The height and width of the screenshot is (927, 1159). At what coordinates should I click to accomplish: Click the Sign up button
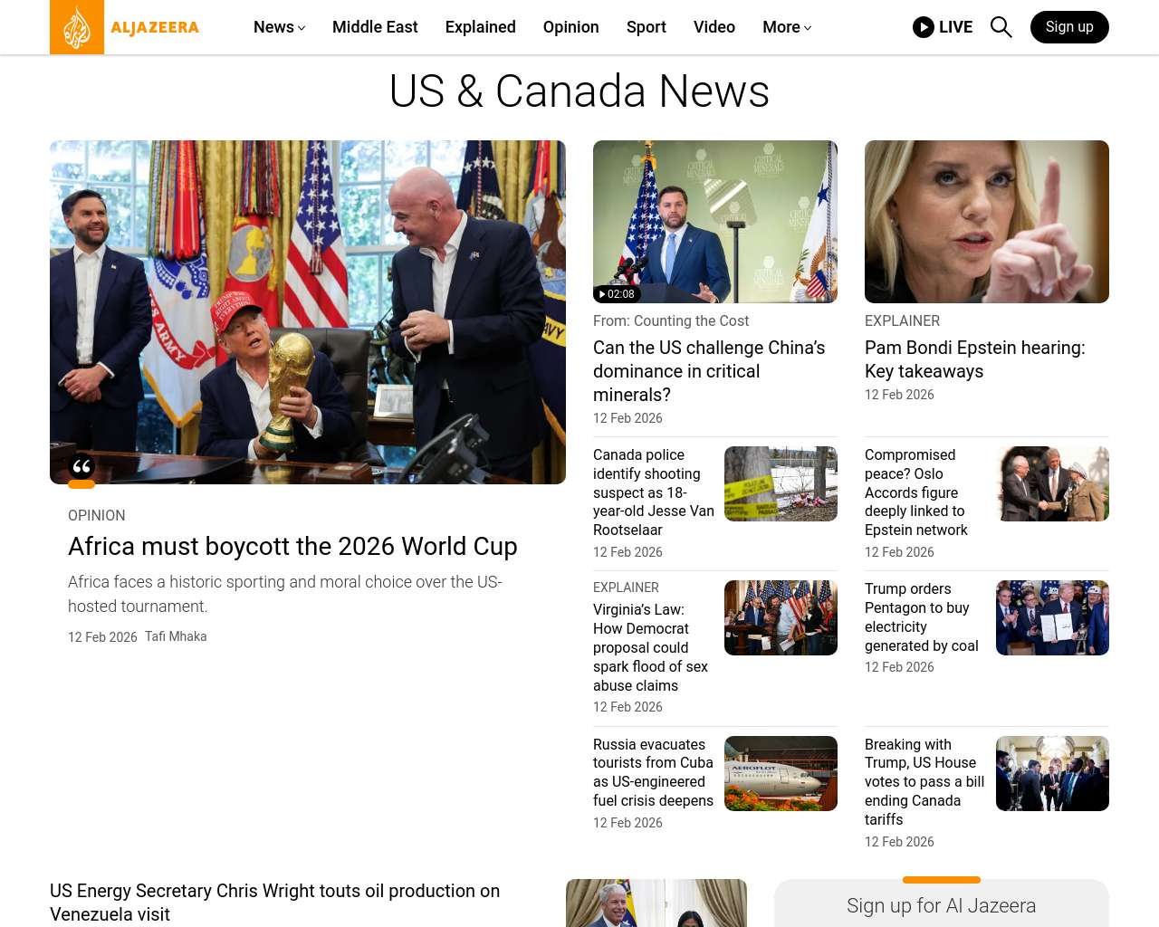click(x=1068, y=27)
